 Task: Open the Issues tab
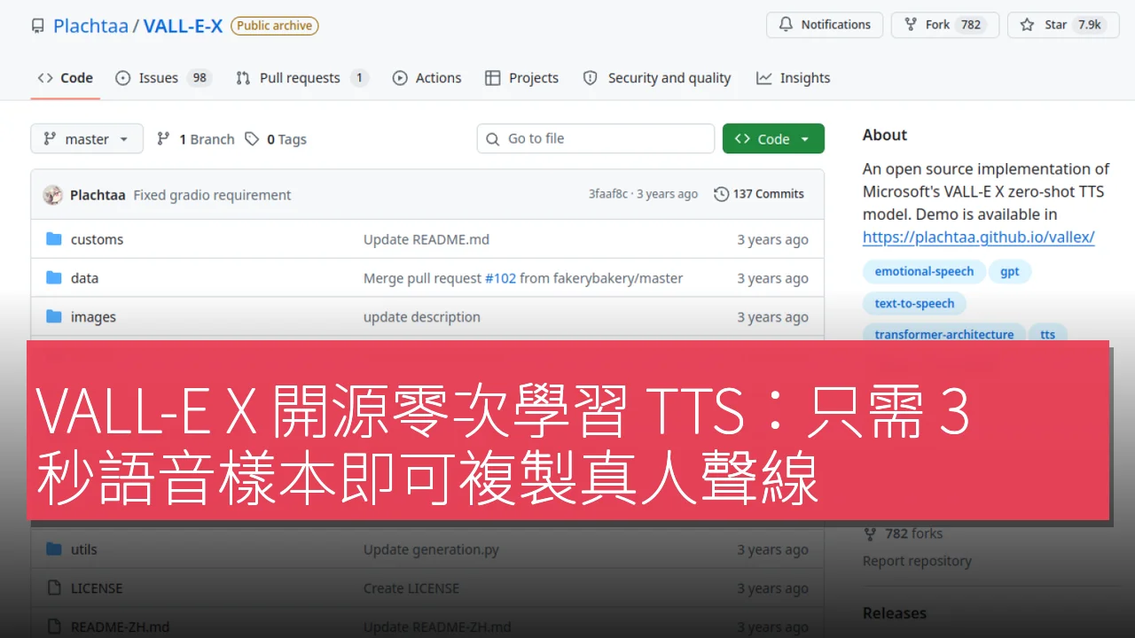click(x=163, y=78)
